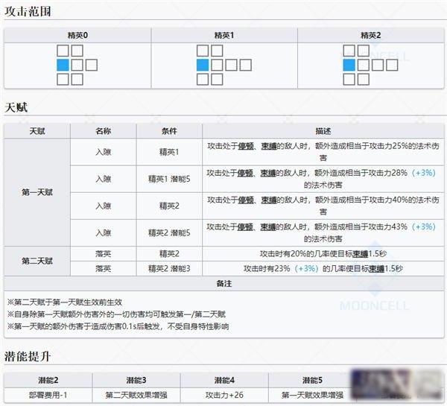The width and height of the screenshot is (447, 406).
Task: Click the 攻击范围 section heading
Action: 28,11
